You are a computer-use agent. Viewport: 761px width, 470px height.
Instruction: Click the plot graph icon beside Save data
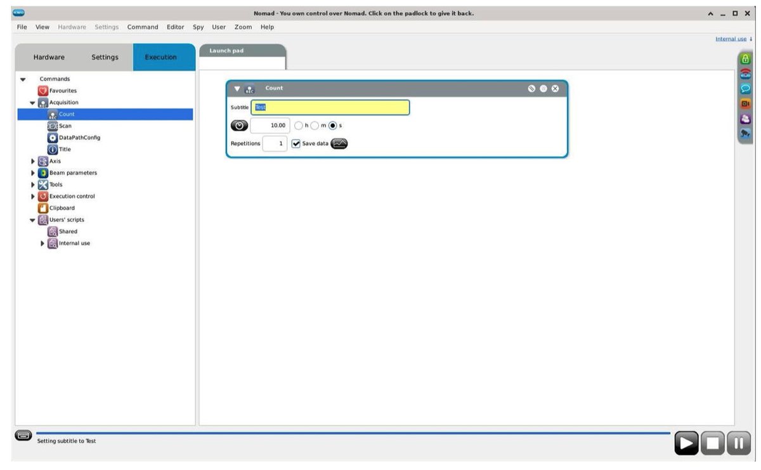339,144
